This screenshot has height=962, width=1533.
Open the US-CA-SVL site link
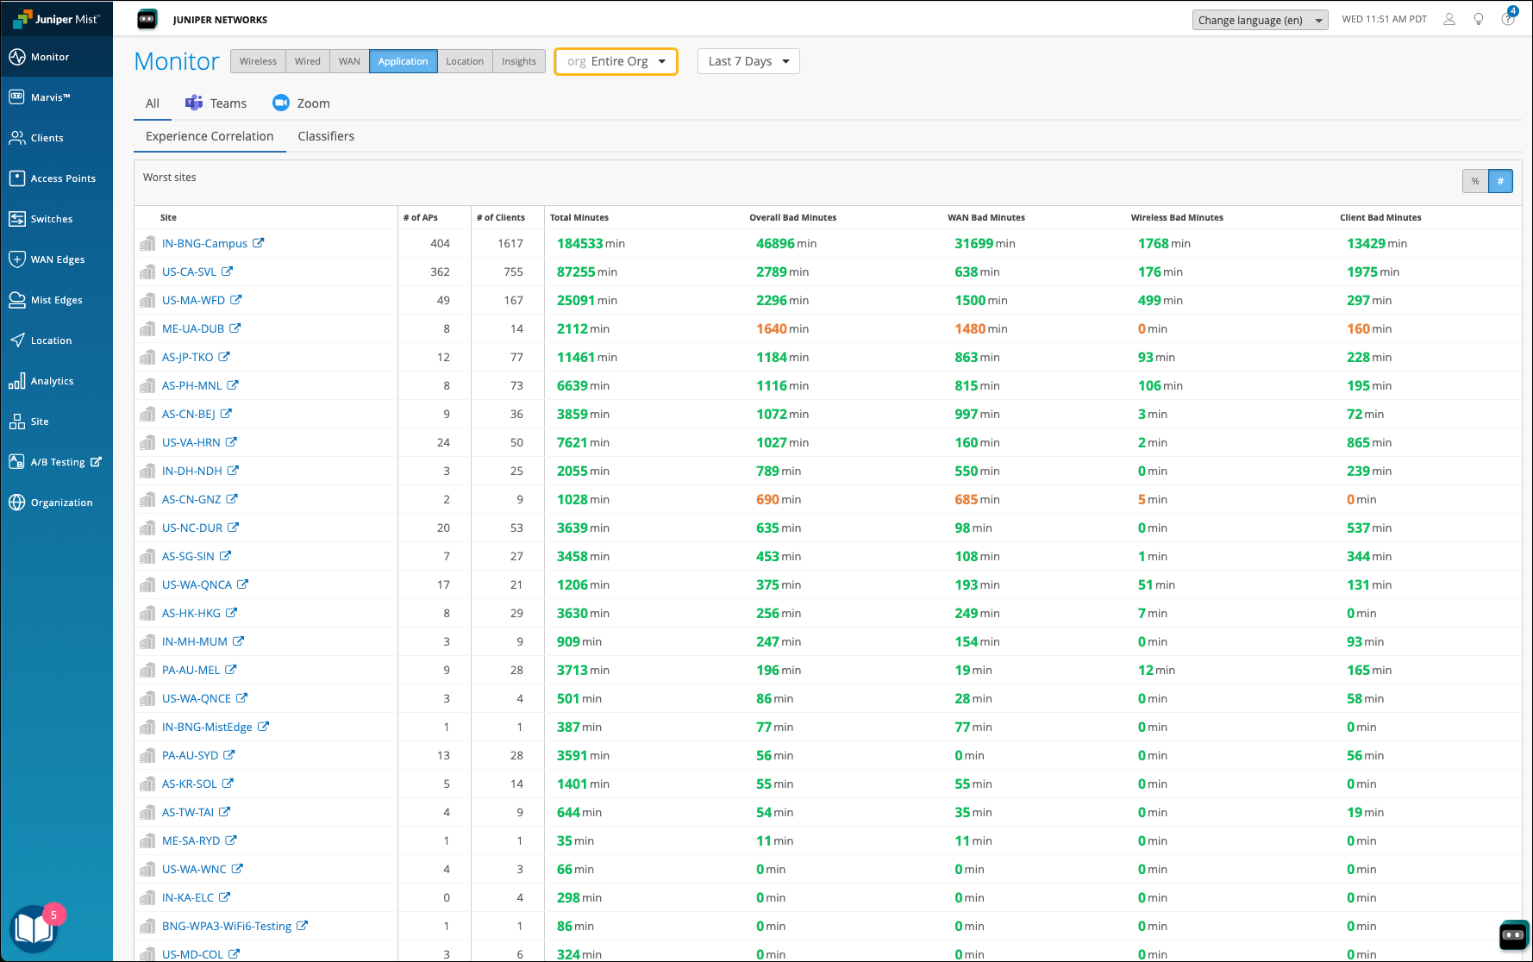coord(189,272)
